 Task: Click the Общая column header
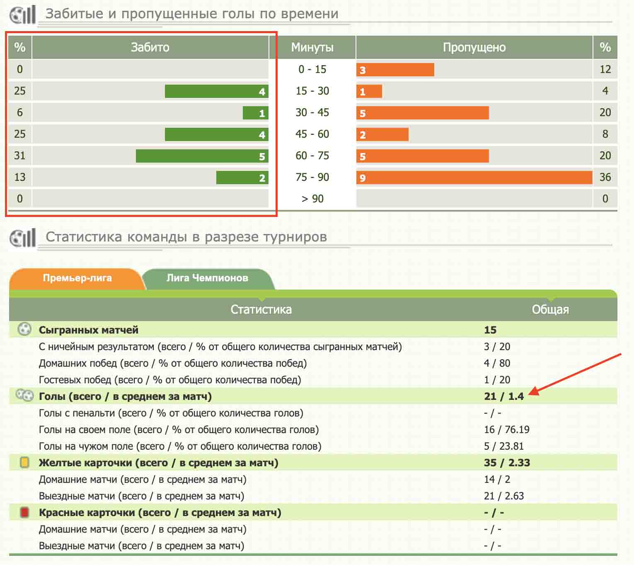point(550,309)
